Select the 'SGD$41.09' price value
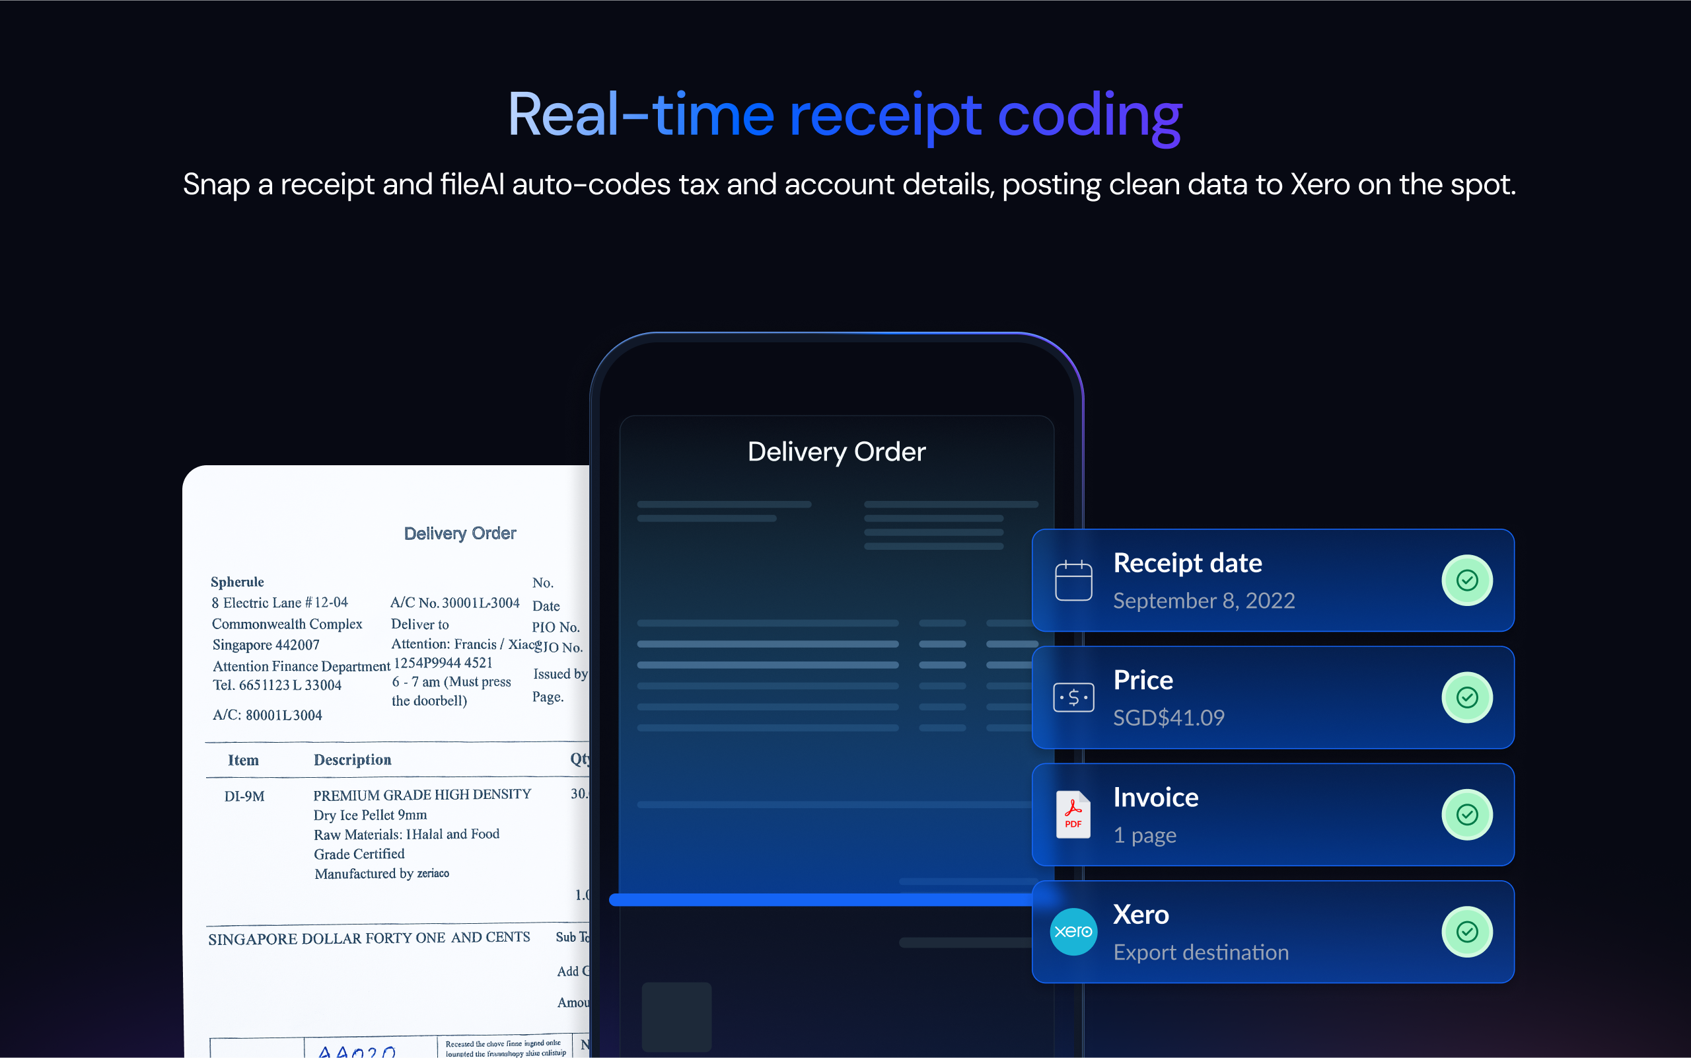1691x1058 pixels. [x=1169, y=717]
